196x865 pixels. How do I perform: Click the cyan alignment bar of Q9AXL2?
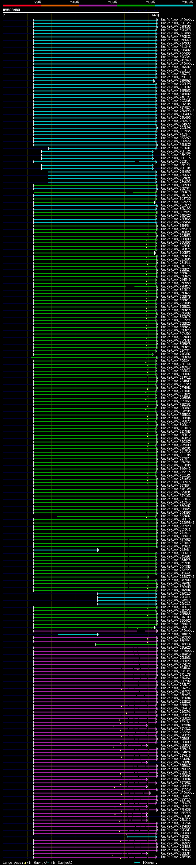point(127,604)
